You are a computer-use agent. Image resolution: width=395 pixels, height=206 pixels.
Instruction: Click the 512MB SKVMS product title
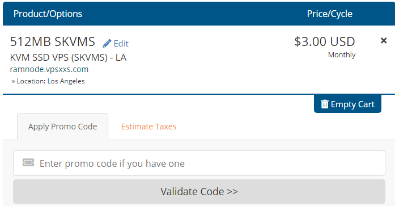(52, 41)
